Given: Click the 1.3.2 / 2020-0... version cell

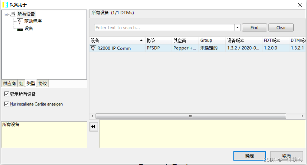Looking at the screenshot, I should tap(244, 48).
